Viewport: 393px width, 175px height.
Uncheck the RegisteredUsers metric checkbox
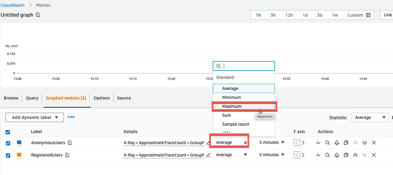pos(8,155)
